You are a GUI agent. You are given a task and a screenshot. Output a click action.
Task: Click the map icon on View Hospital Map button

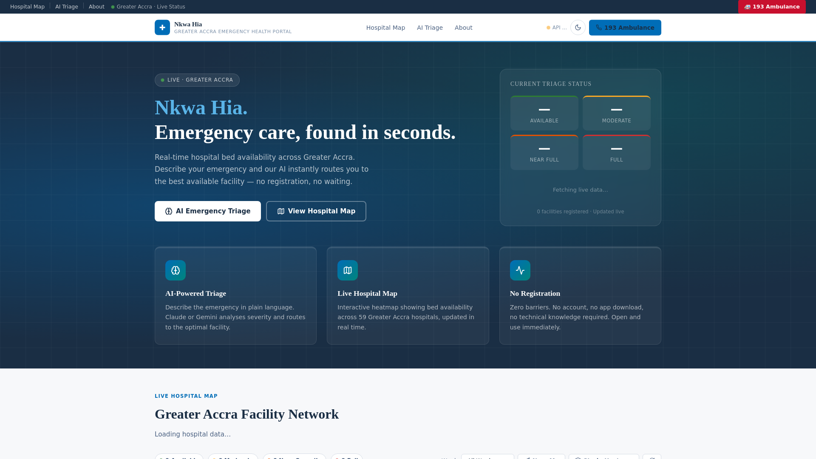pyautogui.click(x=281, y=211)
